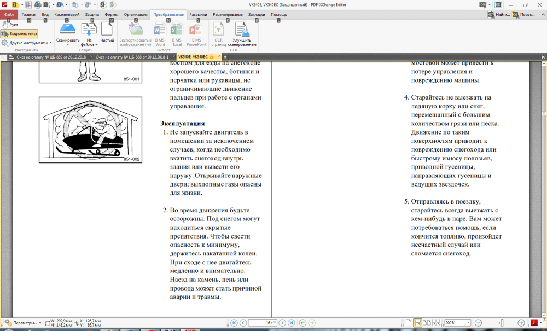Click the Scan (Сканировать) icon
This screenshot has height=331, width=547.
pyautogui.click(x=68, y=30)
